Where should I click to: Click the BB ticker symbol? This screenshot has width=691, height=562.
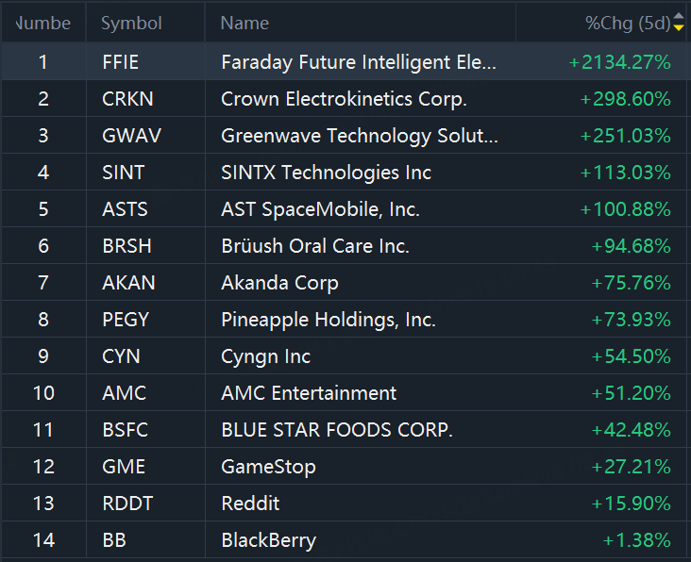[114, 540]
